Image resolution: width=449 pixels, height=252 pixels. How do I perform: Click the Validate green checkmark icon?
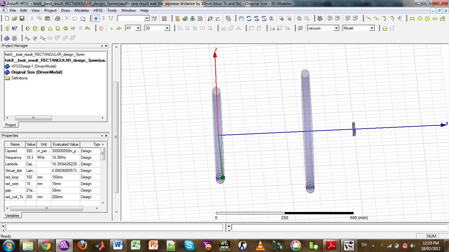(x=185, y=19)
